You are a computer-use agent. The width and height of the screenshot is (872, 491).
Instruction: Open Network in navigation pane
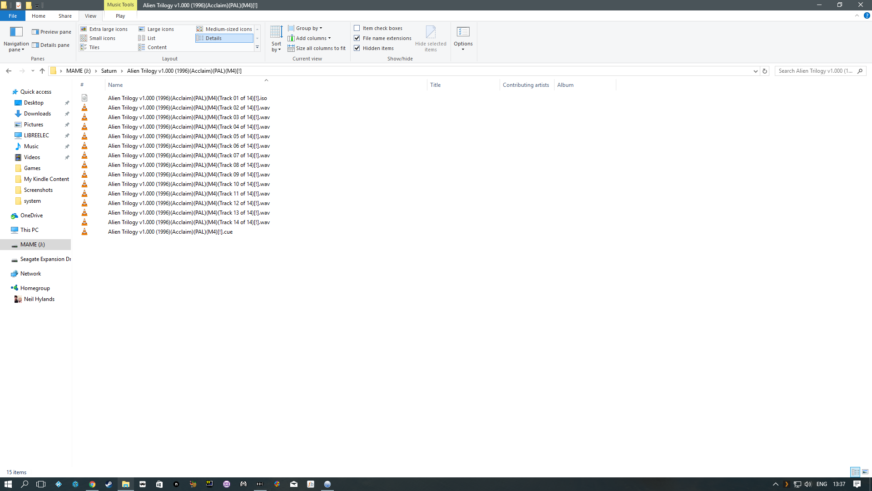[x=30, y=274]
